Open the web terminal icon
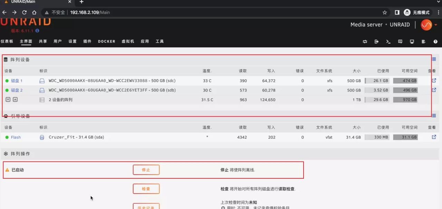Image resolution: width=442 pixels, height=209 pixels. pos(388,41)
